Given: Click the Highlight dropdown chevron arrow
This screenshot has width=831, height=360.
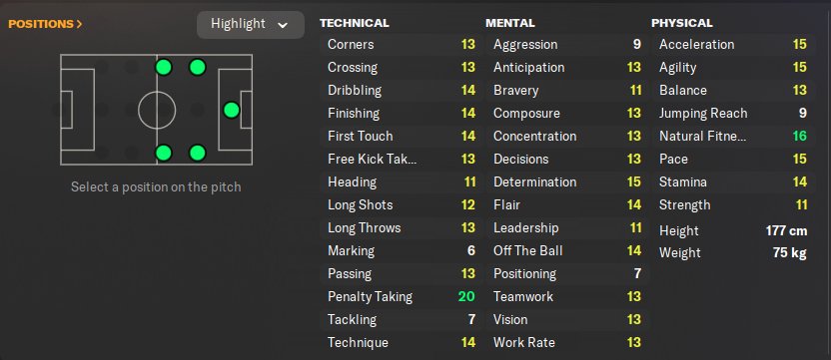Looking at the screenshot, I should click(283, 25).
